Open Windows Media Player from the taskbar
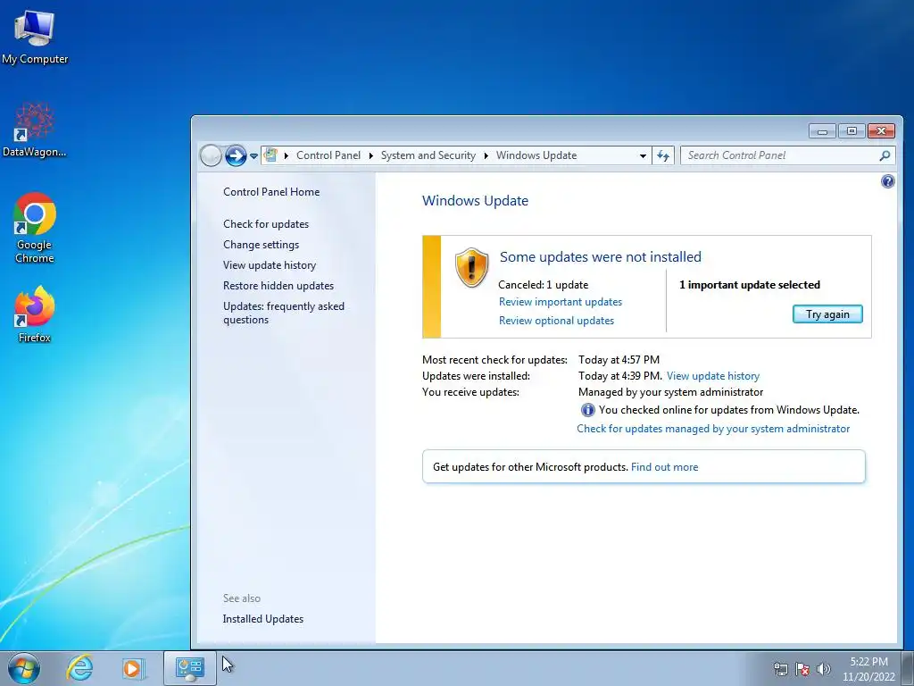Viewport: 914px width, 686px height. (x=132, y=668)
